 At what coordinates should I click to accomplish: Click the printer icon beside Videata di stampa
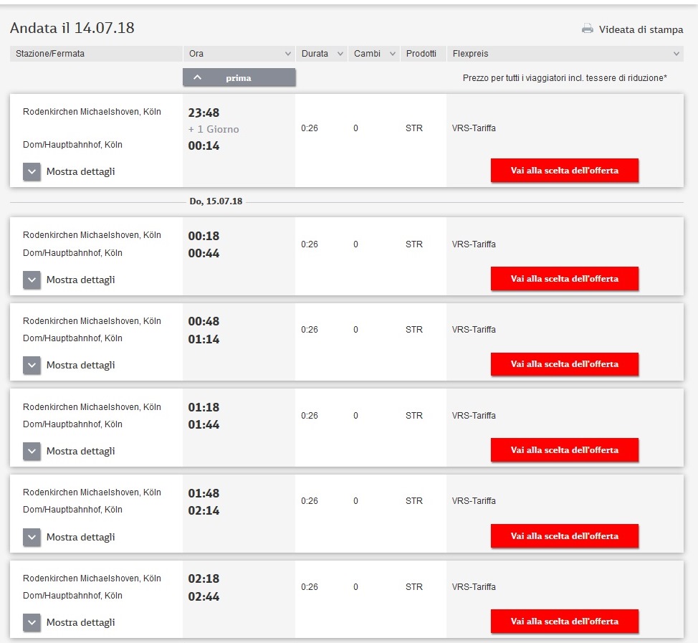(588, 29)
